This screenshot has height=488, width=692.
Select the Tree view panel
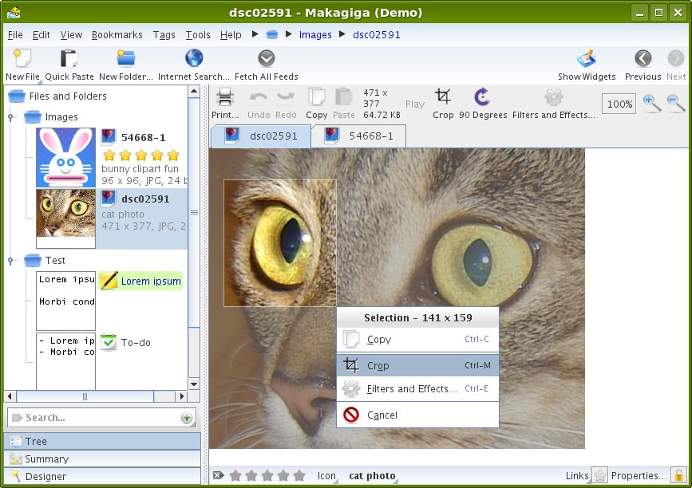point(102,441)
